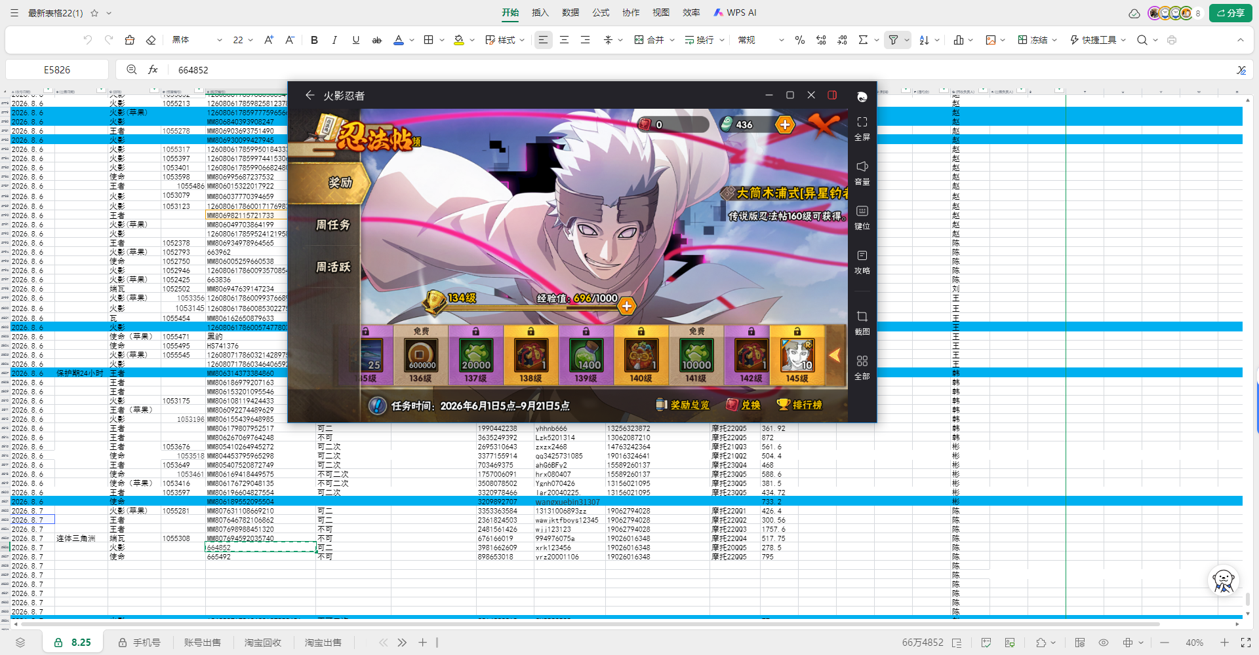Click the search magnifier icon in toolbar

[1142, 40]
